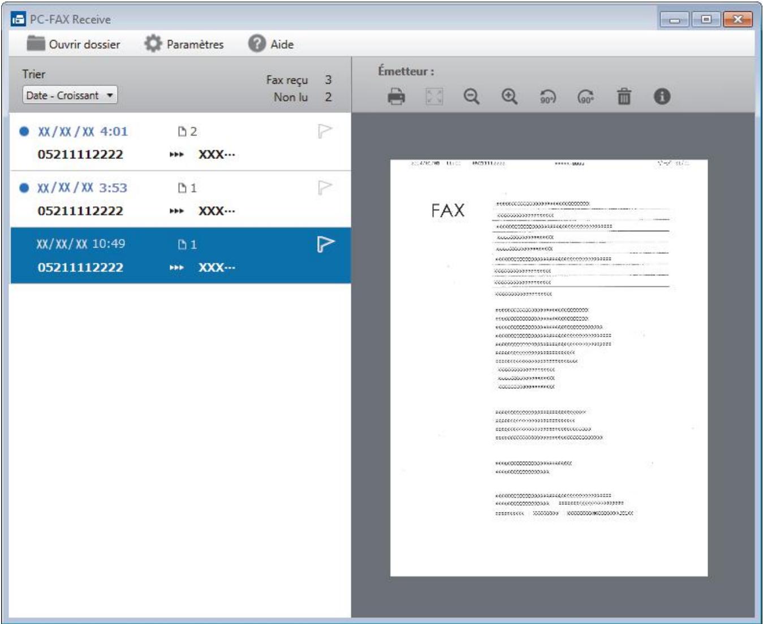The width and height of the screenshot is (763, 624).
Task: Click the Émetteur label
Action: coord(406,71)
